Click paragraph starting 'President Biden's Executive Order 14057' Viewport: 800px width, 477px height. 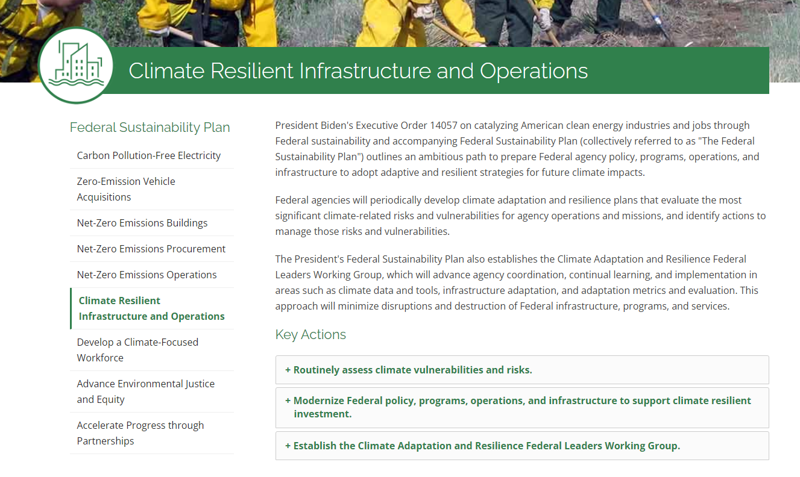517,149
